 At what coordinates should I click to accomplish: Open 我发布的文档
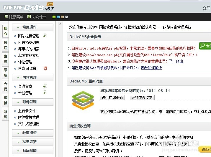click(29, 55)
